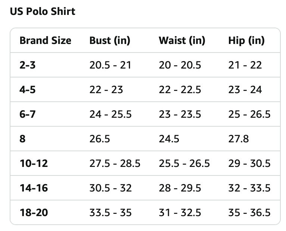This screenshot has height=231, width=286.
Task: Select the Brand Size column header
Action: coord(46,40)
